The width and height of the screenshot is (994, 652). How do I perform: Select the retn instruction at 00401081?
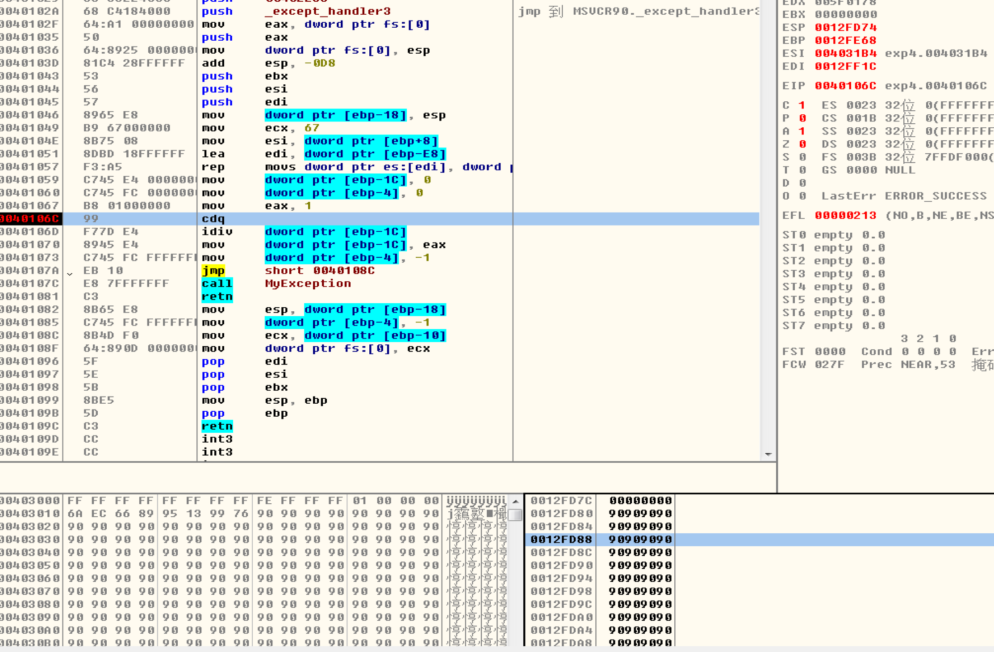tap(217, 296)
